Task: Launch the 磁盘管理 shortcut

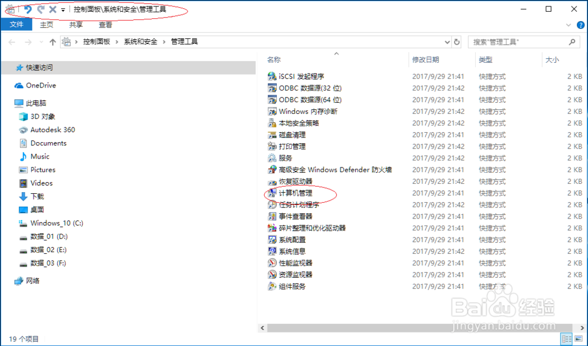Action: (293, 135)
